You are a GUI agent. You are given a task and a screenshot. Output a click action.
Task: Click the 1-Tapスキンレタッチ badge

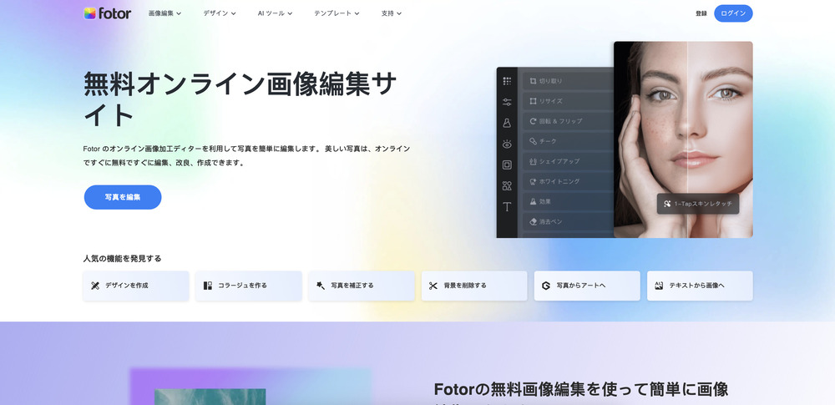(x=698, y=204)
